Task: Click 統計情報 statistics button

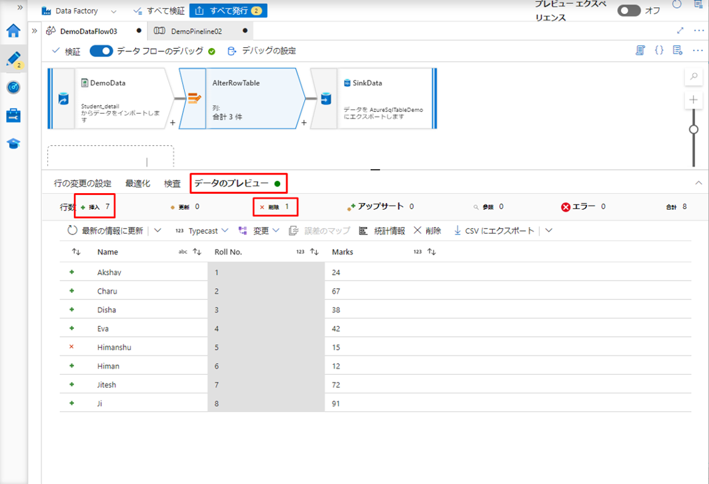Action: coord(382,231)
